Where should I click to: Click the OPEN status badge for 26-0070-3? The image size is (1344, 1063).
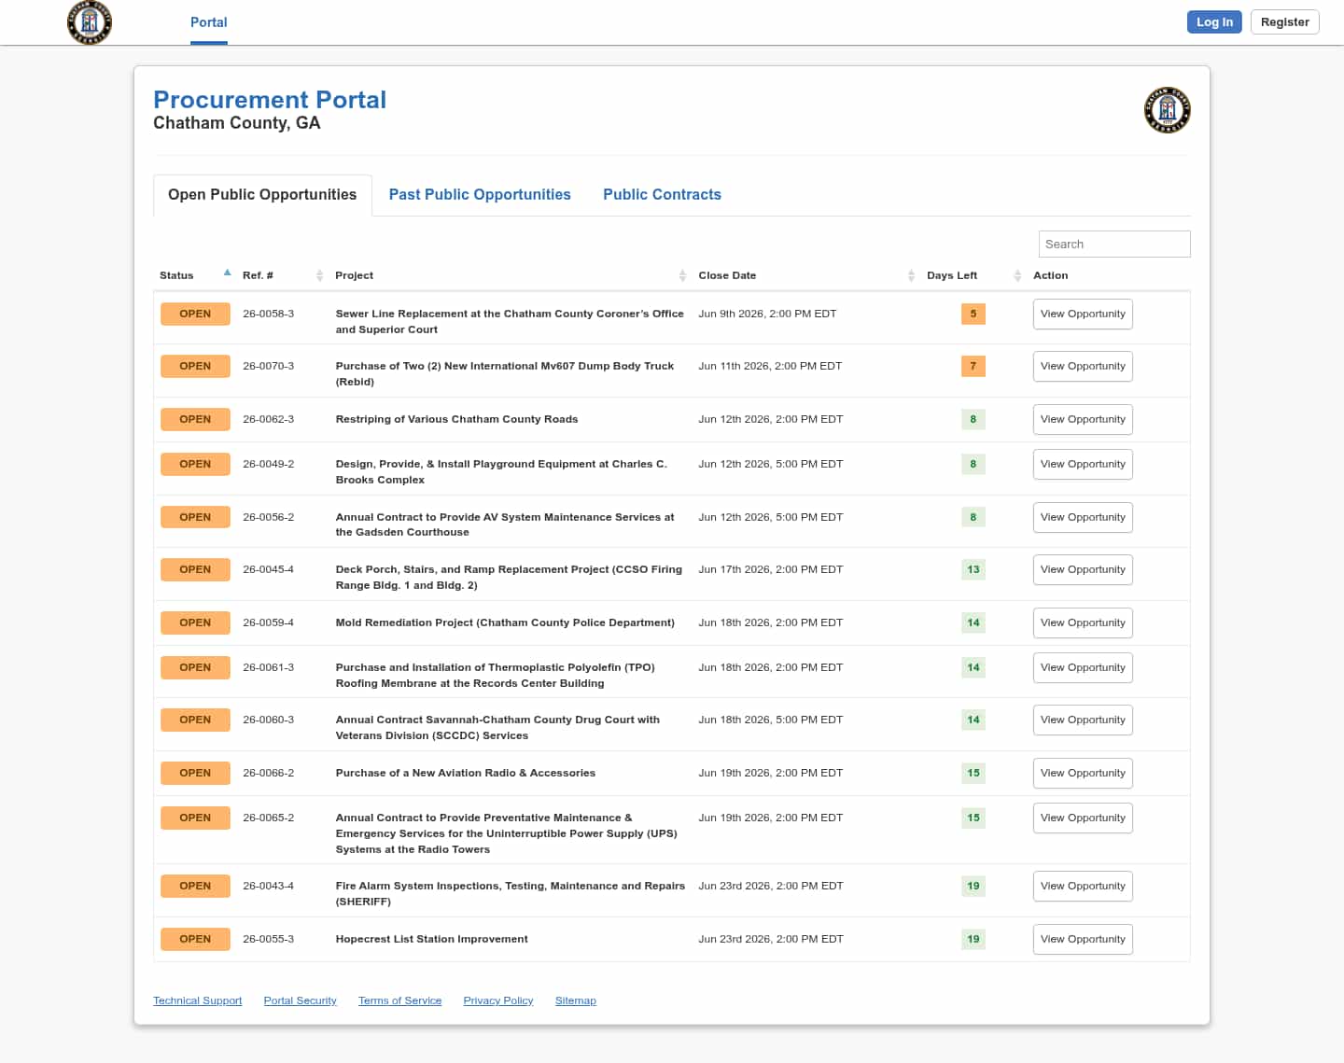(x=195, y=367)
